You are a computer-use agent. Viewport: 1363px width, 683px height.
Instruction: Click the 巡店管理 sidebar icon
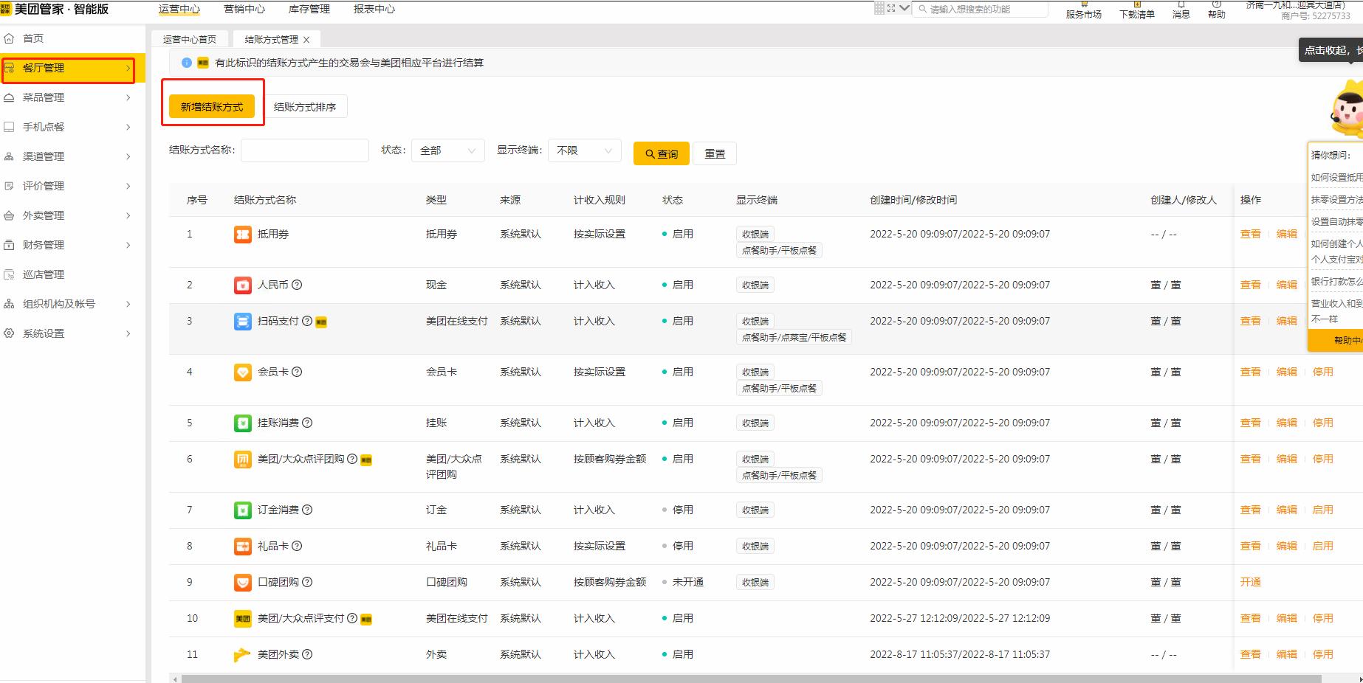click(10, 274)
